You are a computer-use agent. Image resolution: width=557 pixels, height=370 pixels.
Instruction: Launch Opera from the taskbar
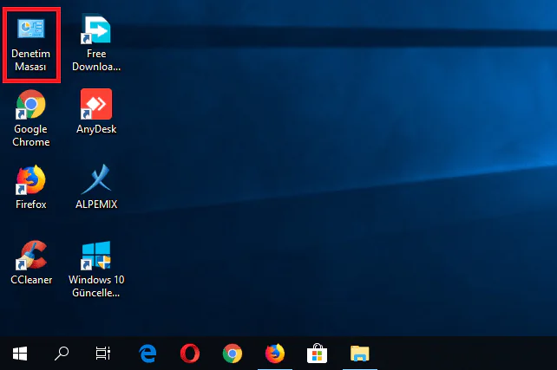point(190,353)
